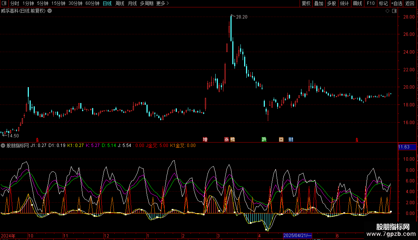Expand 更多 period options
418x240 pixels.
pos(162,4)
